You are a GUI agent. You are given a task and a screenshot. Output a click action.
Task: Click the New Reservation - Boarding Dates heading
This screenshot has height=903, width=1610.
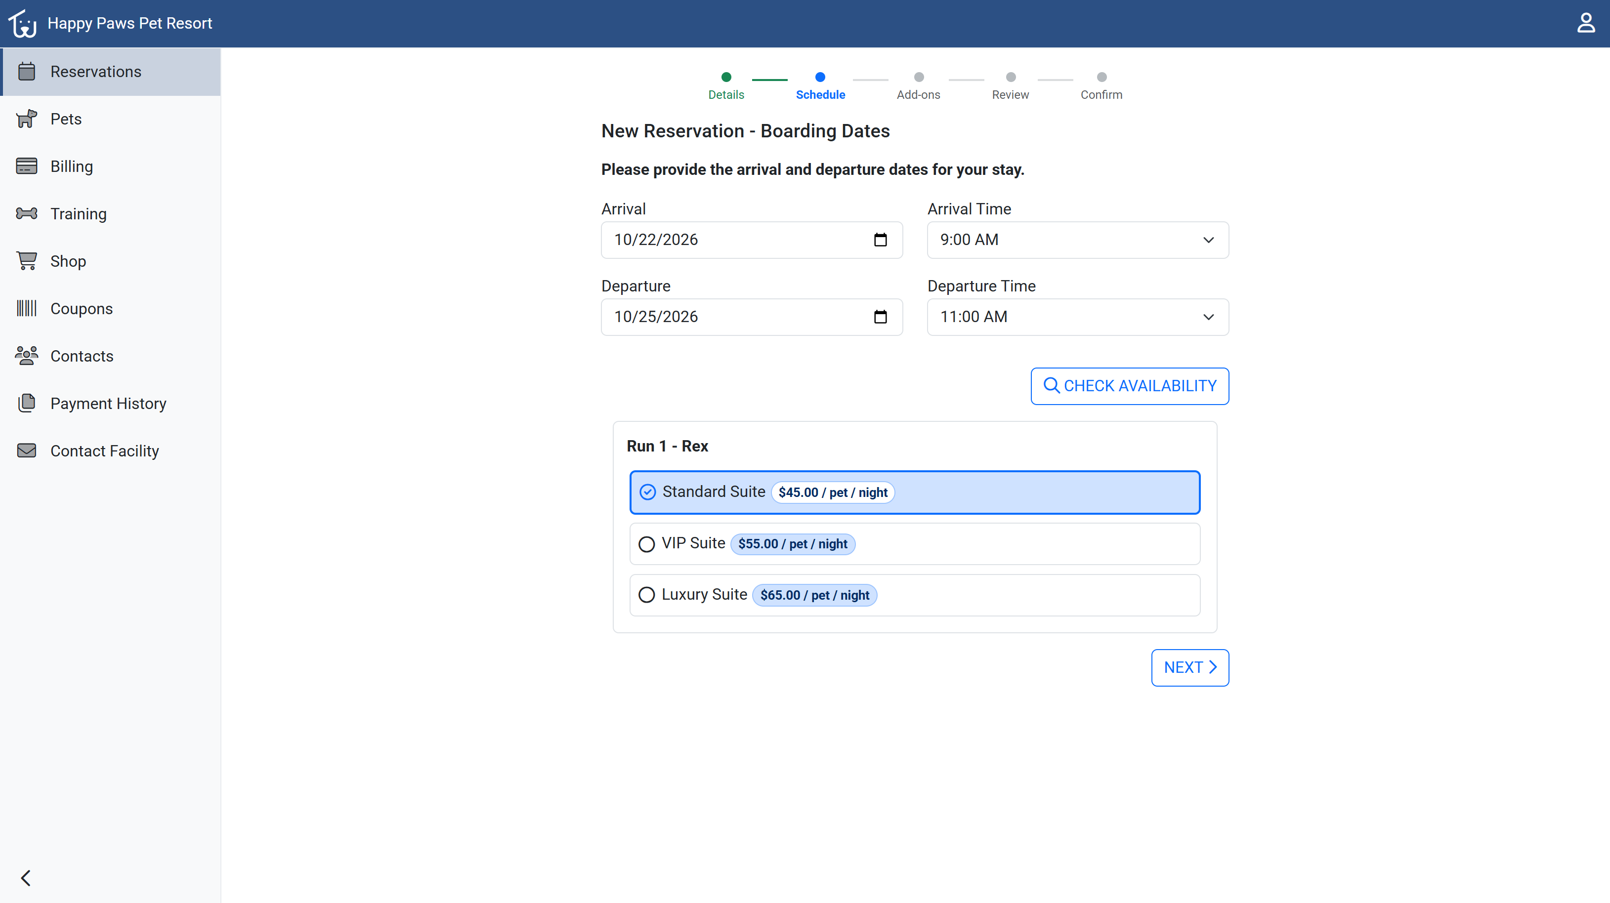pyautogui.click(x=745, y=131)
